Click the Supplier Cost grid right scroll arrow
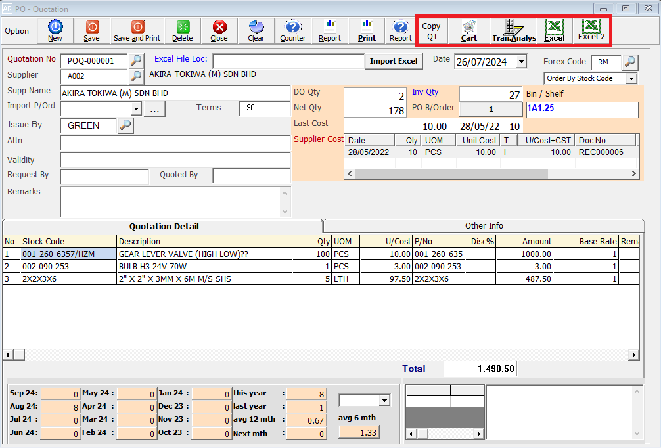 click(x=633, y=173)
